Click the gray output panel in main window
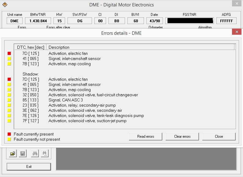 click(x=146, y=159)
